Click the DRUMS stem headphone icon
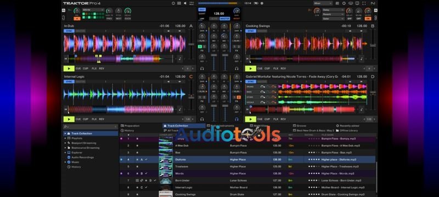Screen dimensions: 439x197 point(262,86)
